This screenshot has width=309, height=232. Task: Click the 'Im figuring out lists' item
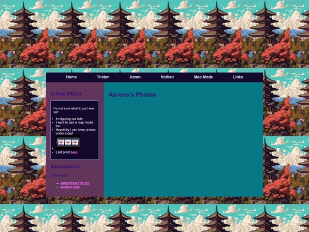click(x=69, y=119)
